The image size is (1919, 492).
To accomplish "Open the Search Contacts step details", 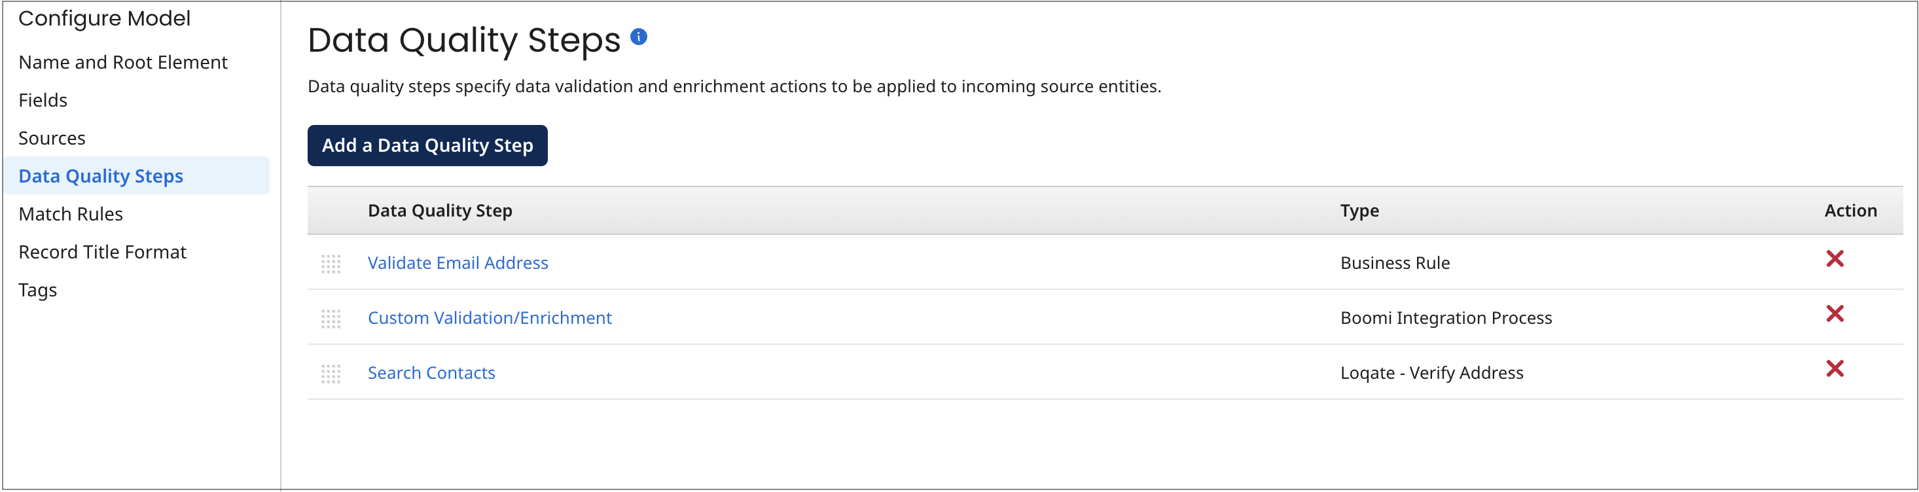I will [x=431, y=372].
